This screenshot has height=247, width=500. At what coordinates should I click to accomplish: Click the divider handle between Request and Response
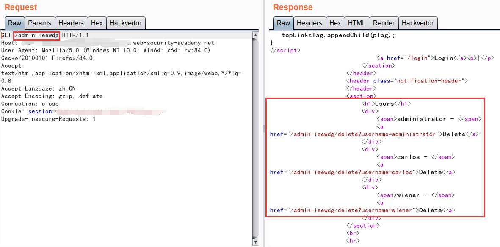coord(263,129)
